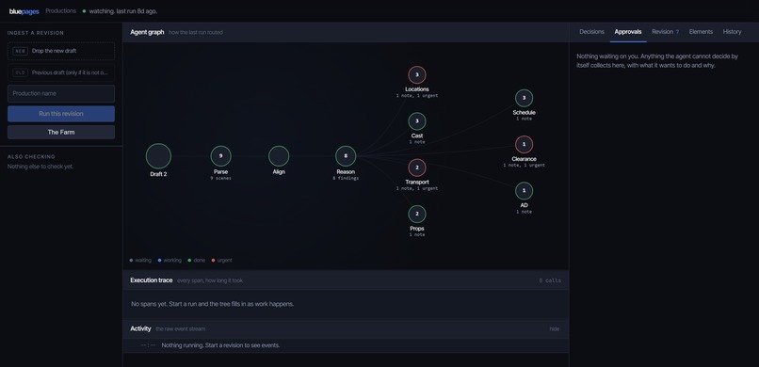Viewport: 759px width, 367px height.
Task: Click Transport '1 note, 1 urgent' caption
Action: [x=417, y=188]
